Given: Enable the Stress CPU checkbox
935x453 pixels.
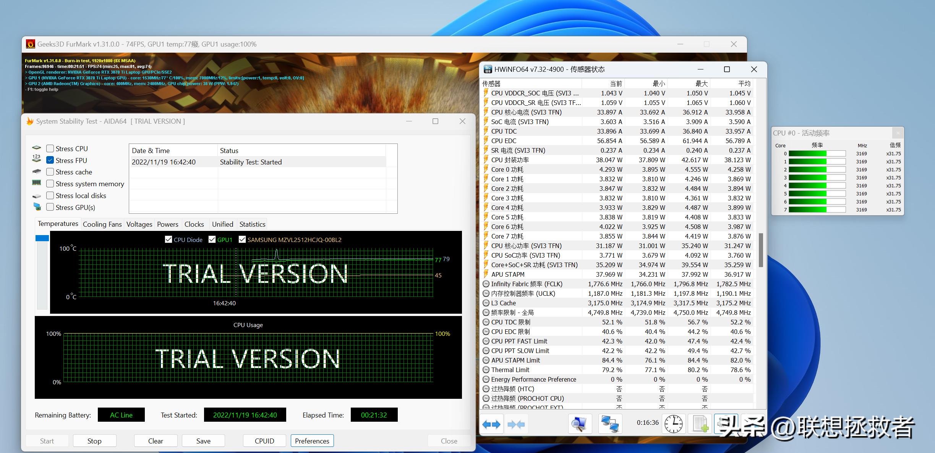Looking at the screenshot, I should 50,148.
